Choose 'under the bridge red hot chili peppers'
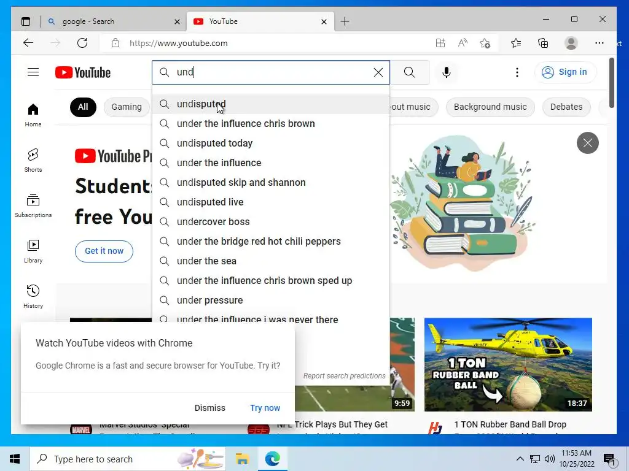The image size is (629, 471). point(271,242)
